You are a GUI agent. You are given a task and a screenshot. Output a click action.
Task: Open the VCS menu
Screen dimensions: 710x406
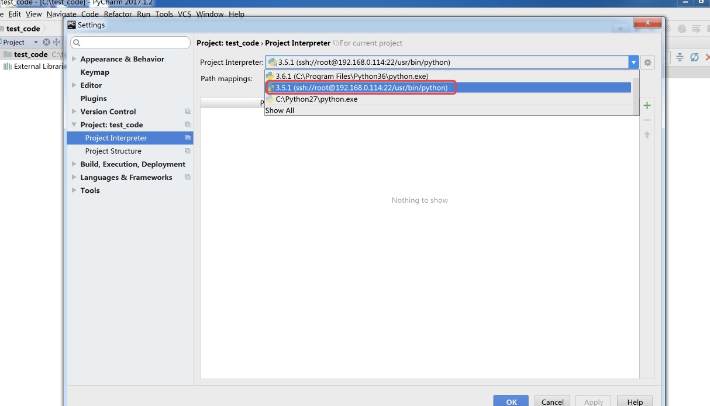click(185, 14)
